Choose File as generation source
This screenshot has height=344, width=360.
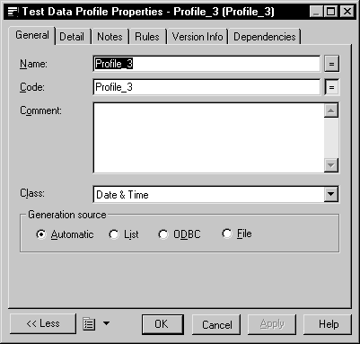click(x=227, y=234)
